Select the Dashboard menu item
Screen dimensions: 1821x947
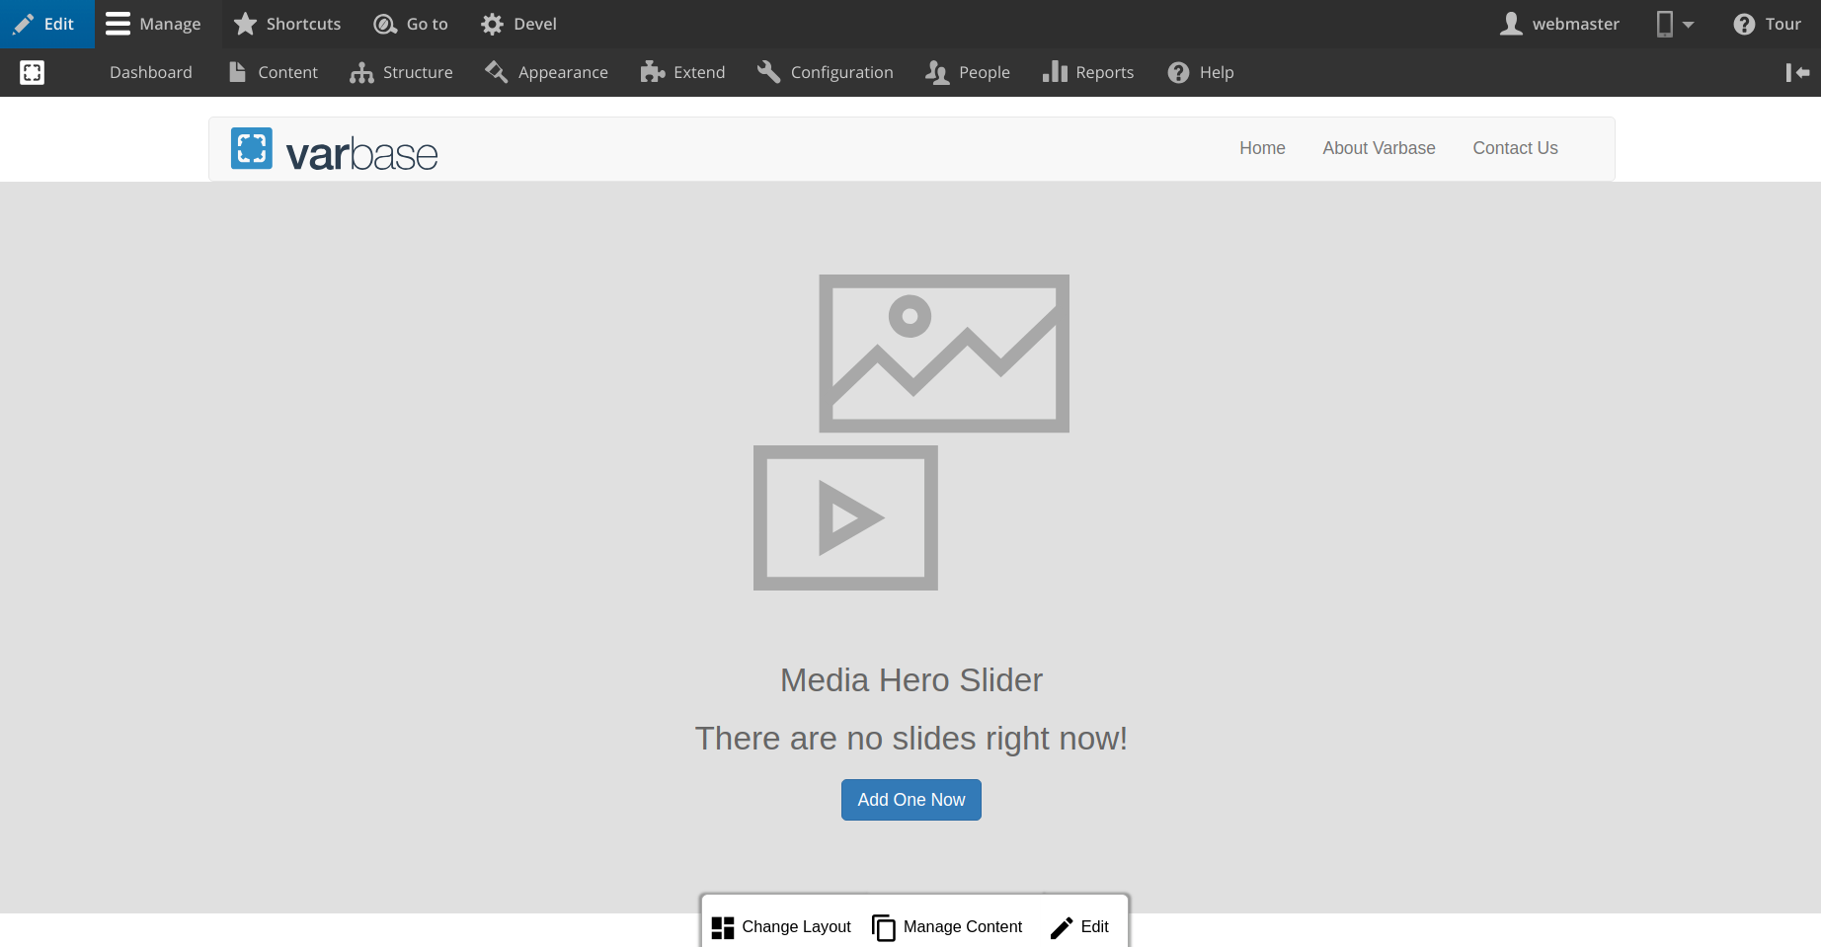click(150, 71)
